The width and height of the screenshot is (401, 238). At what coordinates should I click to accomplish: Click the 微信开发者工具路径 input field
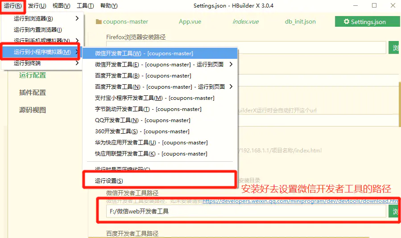point(246,211)
